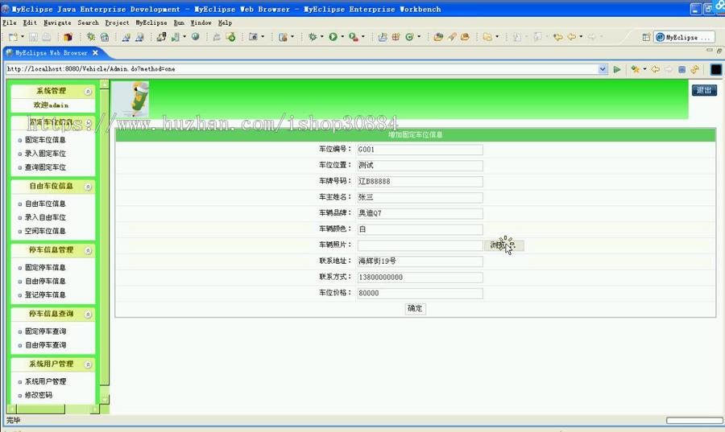Image resolution: width=725 pixels, height=432 pixels.
Task: Click the 车位价格 field with 80000
Action: pos(420,293)
